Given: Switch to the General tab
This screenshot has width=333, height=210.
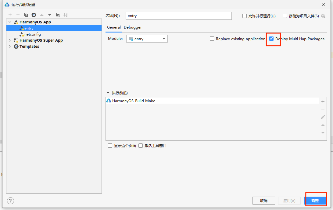Looking at the screenshot, I should coord(114,27).
